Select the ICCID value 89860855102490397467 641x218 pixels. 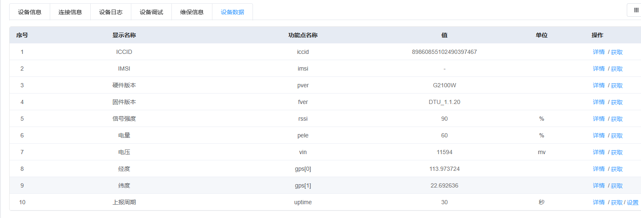[x=444, y=52]
